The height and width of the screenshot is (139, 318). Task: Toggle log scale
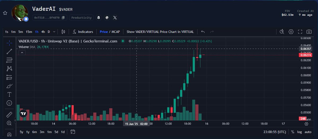pyautogui.click(x=299, y=132)
